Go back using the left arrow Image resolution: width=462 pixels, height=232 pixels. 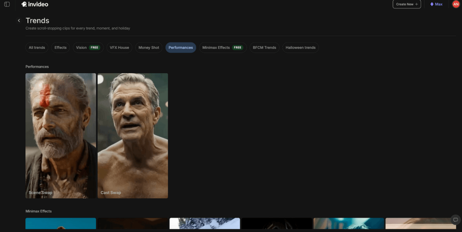19,20
